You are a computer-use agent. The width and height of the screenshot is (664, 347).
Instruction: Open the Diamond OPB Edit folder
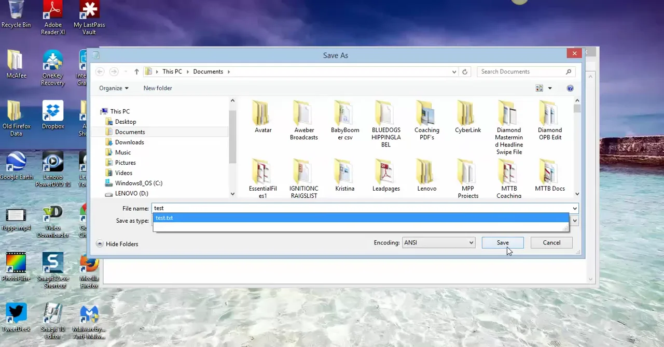tap(550, 120)
